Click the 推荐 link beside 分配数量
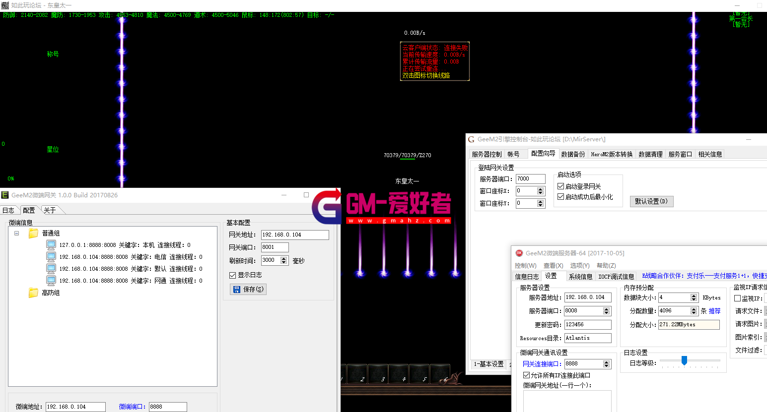Viewport: 767px width, 412px height. 714,311
